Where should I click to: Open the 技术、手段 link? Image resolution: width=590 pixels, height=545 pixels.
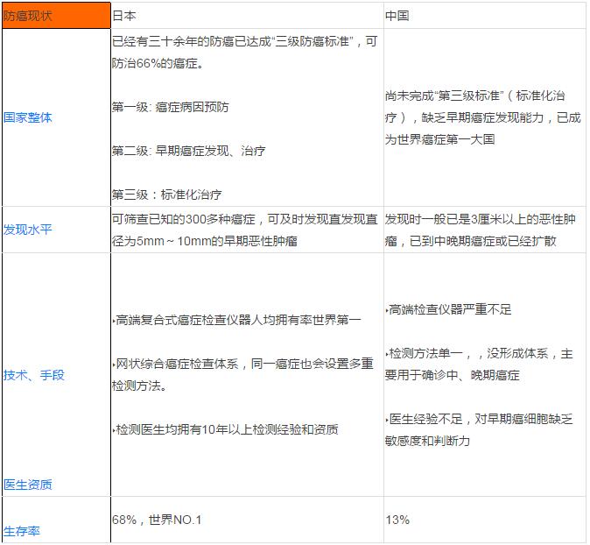tap(34, 375)
